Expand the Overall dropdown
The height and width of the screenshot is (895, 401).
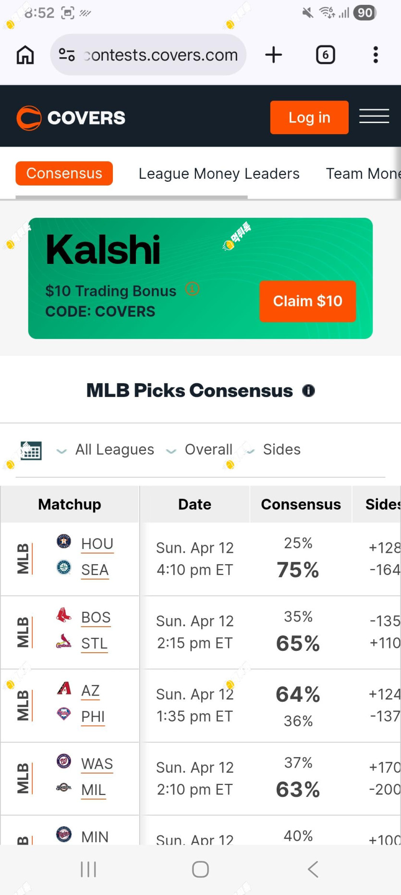tap(199, 449)
